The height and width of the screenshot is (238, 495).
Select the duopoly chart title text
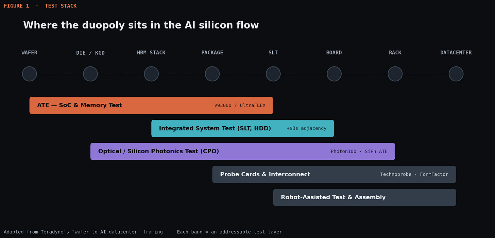click(141, 25)
